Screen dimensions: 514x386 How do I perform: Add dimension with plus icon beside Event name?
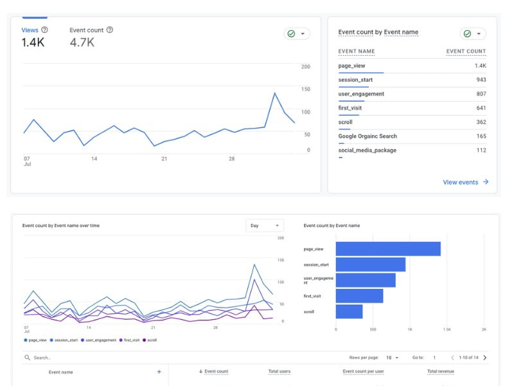coord(159,372)
